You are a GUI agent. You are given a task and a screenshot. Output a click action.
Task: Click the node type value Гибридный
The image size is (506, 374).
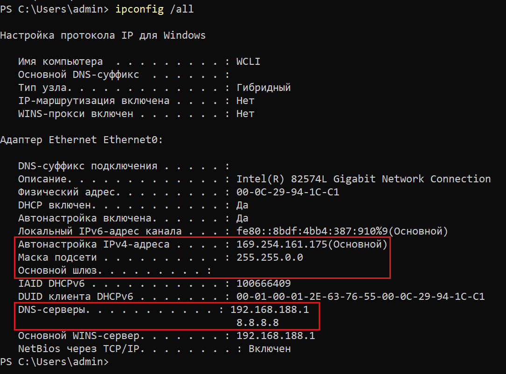[x=263, y=88]
